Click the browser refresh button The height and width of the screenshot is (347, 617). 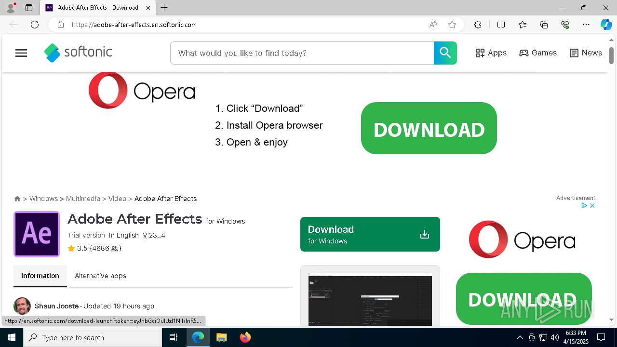[x=35, y=25]
